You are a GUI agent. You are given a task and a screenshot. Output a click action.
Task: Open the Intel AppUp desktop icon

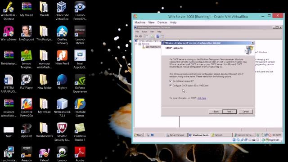point(80,59)
